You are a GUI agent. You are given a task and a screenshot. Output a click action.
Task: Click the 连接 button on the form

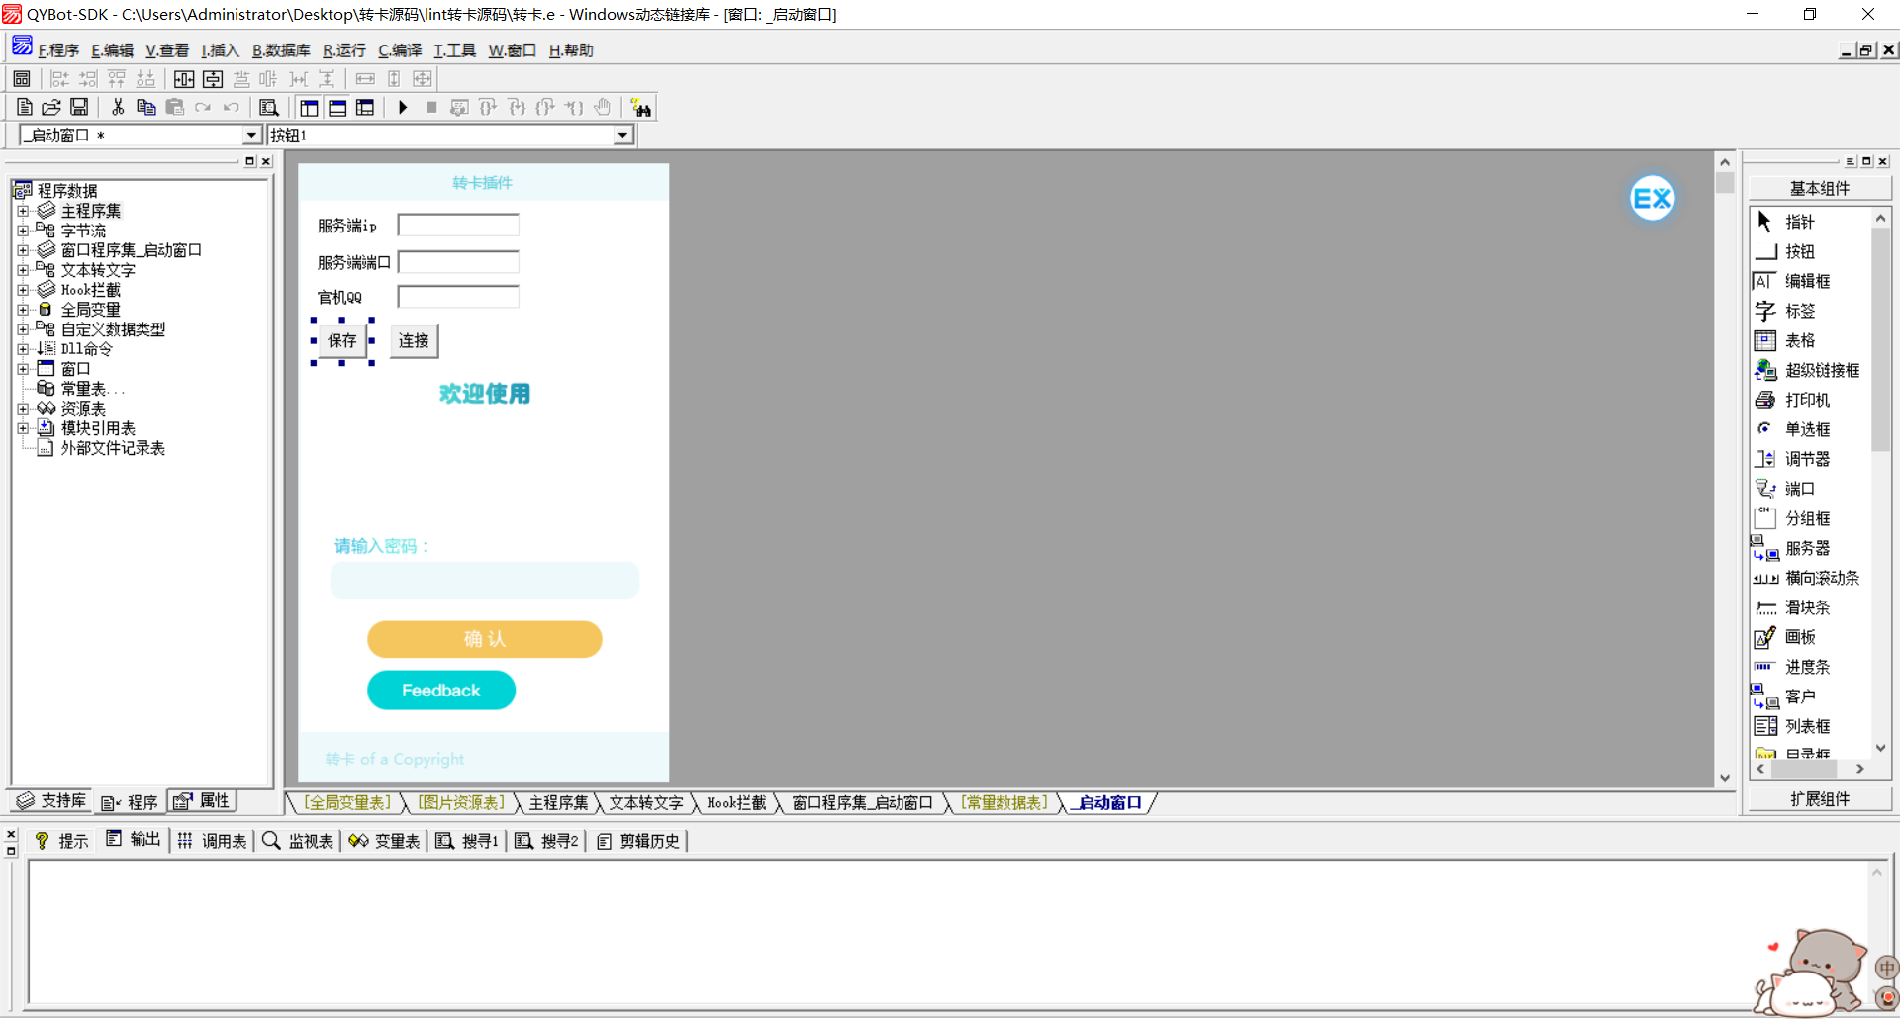point(414,341)
